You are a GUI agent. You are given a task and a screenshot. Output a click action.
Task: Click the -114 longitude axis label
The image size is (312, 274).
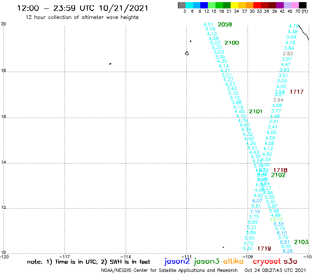pyautogui.click(x=126, y=257)
